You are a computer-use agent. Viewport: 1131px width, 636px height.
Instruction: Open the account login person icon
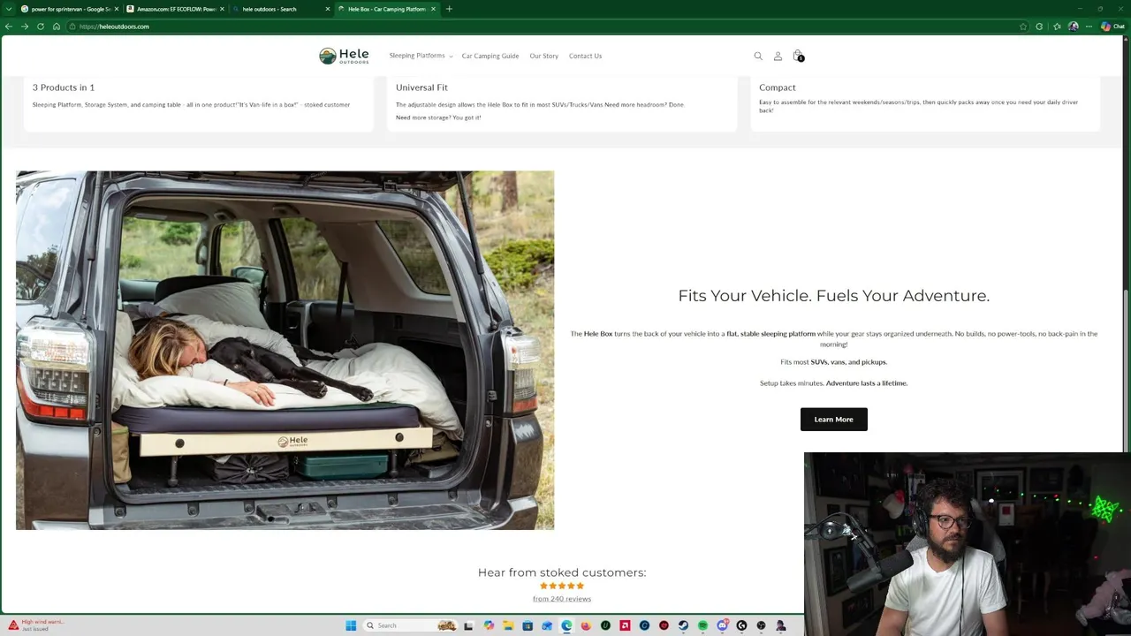[778, 56]
